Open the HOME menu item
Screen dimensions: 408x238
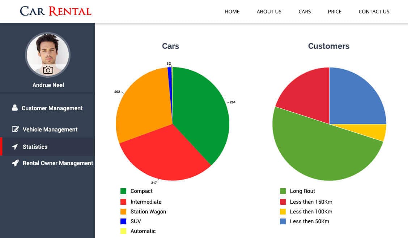coord(232,12)
